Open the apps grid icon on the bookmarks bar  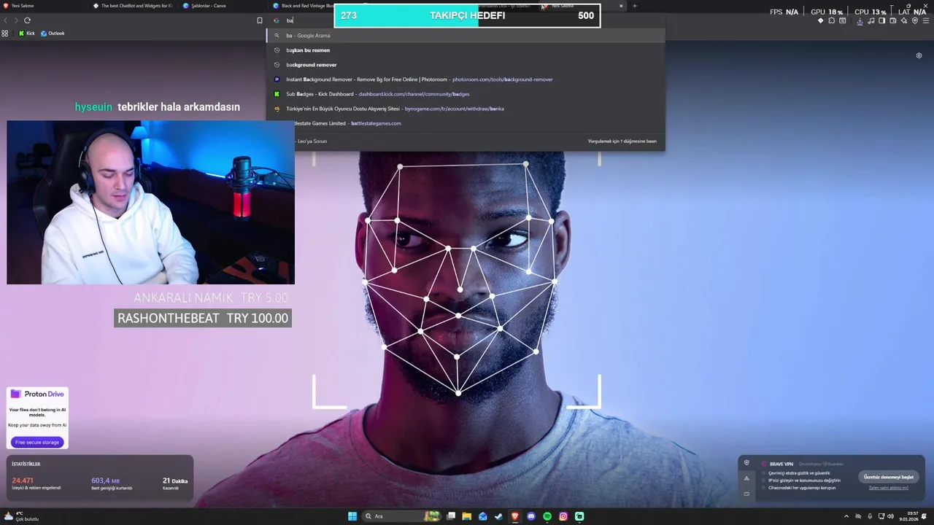point(5,34)
